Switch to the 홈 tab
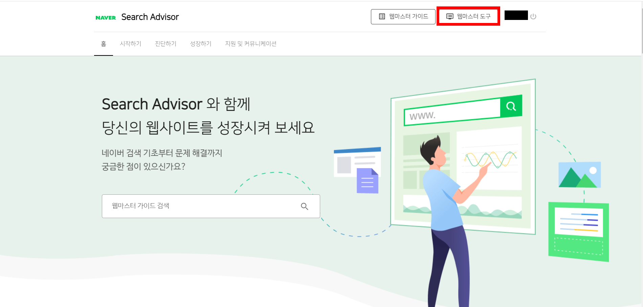The height and width of the screenshot is (307, 643). pyautogui.click(x=104, y=44)
